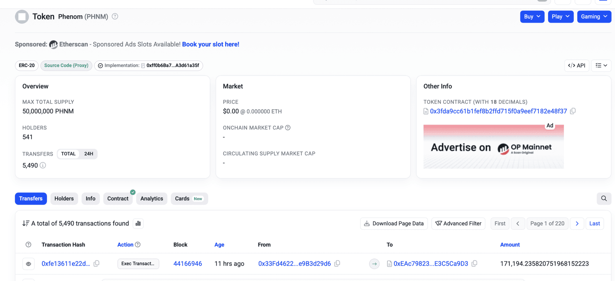Click Advertise on OP Mainnet banner
The image size is (615, 281).
[494, 146]
